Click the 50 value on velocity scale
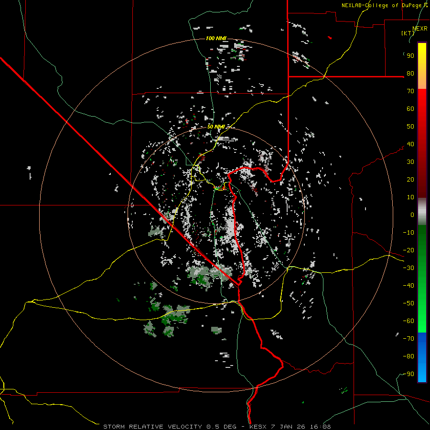Screen dimensions: 430x430 (x=410, y=127)
